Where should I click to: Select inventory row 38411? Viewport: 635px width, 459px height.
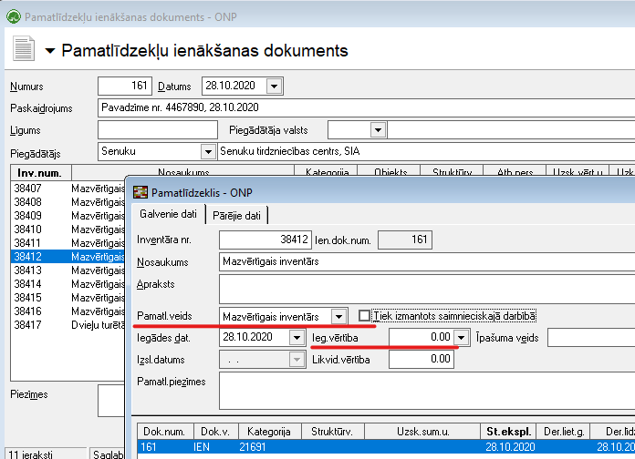pos(68,242)
